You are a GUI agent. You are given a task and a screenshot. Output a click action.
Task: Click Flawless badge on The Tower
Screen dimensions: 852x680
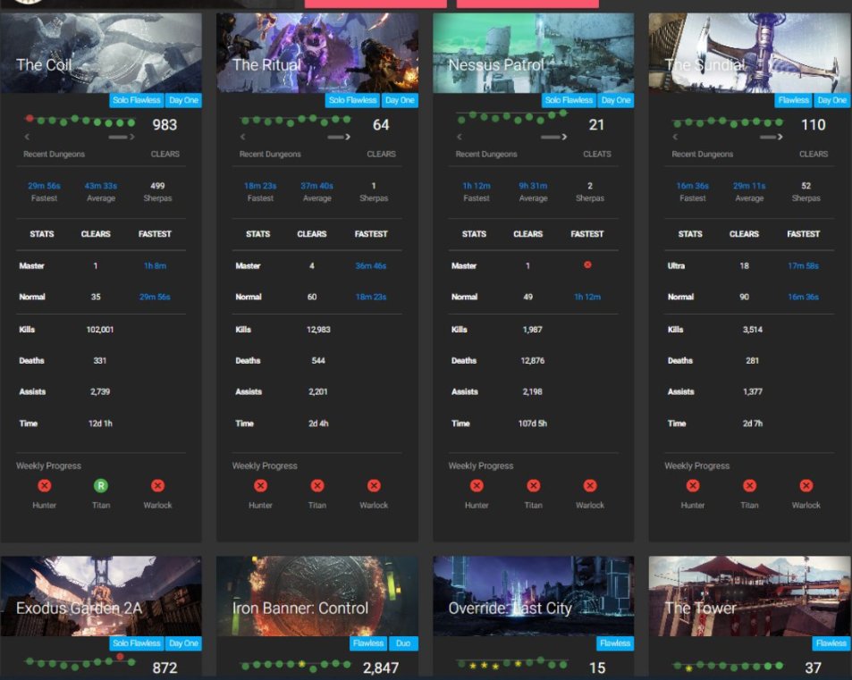[831, 643]
